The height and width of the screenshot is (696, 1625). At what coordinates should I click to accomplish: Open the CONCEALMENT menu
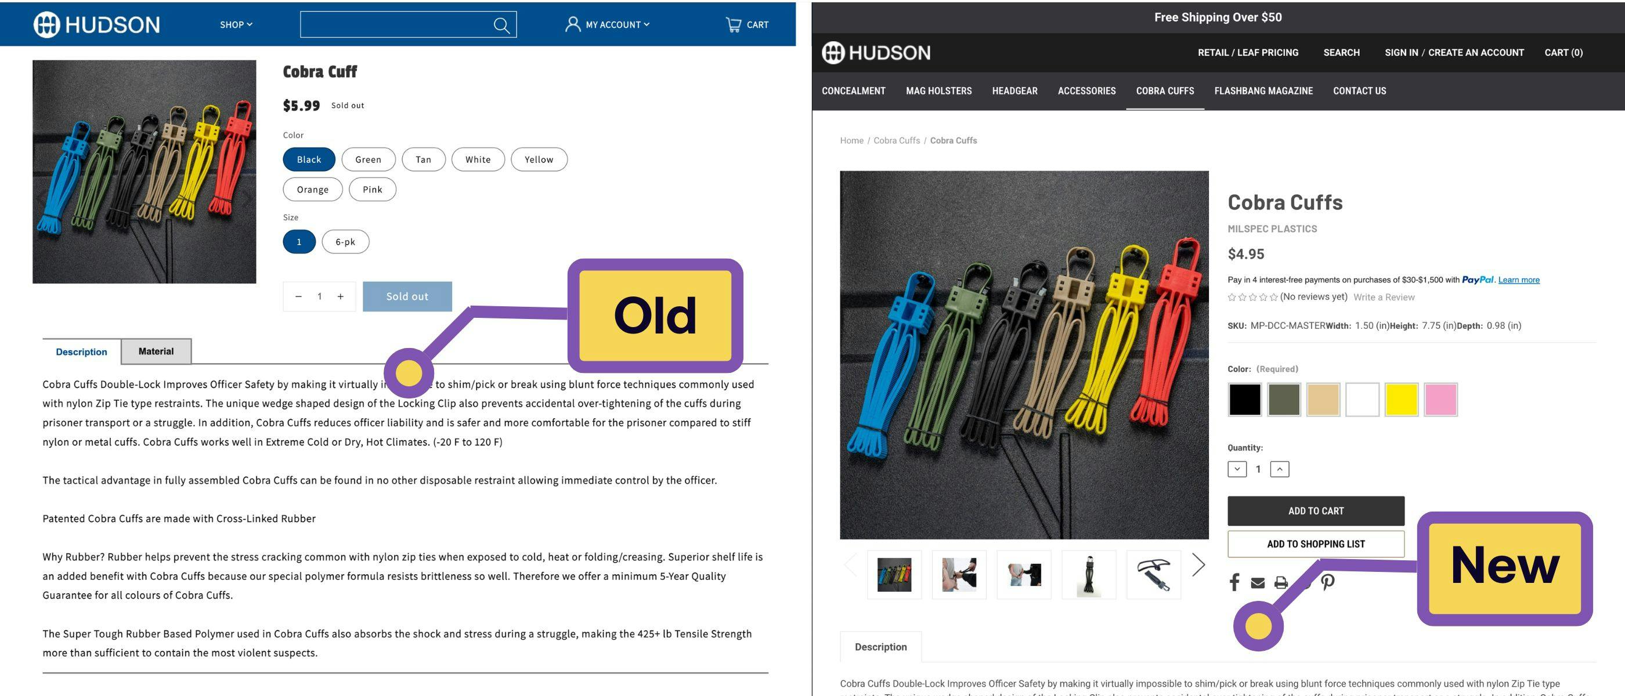pyautogui.click(x=853, y=91)
